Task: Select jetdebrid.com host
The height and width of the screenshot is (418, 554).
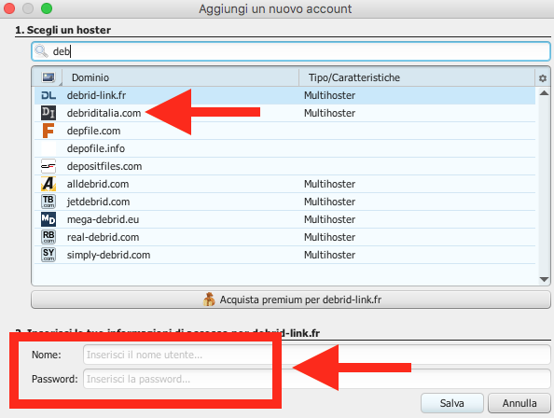Action: (284, 202)
